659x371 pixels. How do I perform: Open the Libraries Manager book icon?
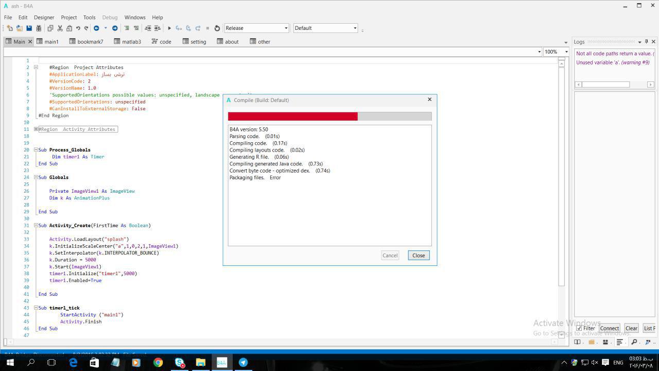[577, 342]
